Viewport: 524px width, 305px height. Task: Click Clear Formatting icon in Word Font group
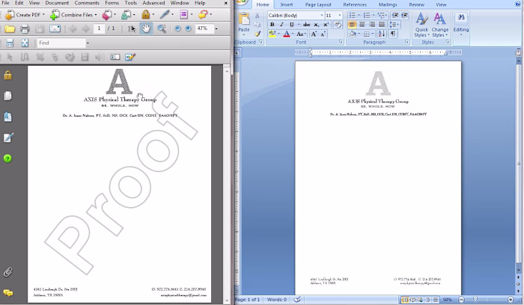pos(338,25)
